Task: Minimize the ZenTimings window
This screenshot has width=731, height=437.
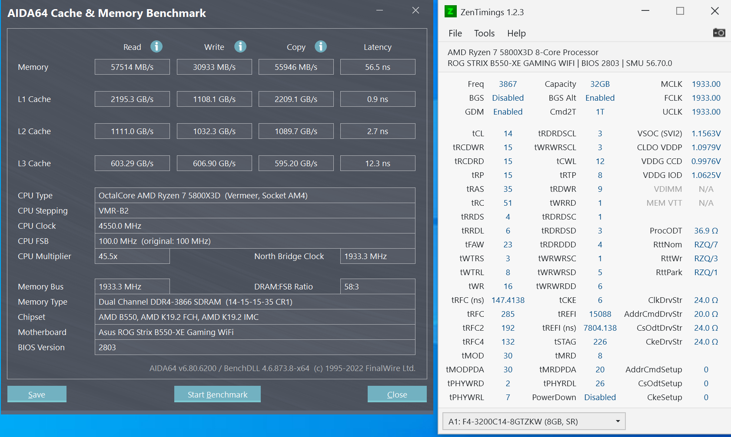Action: [645, 11]
